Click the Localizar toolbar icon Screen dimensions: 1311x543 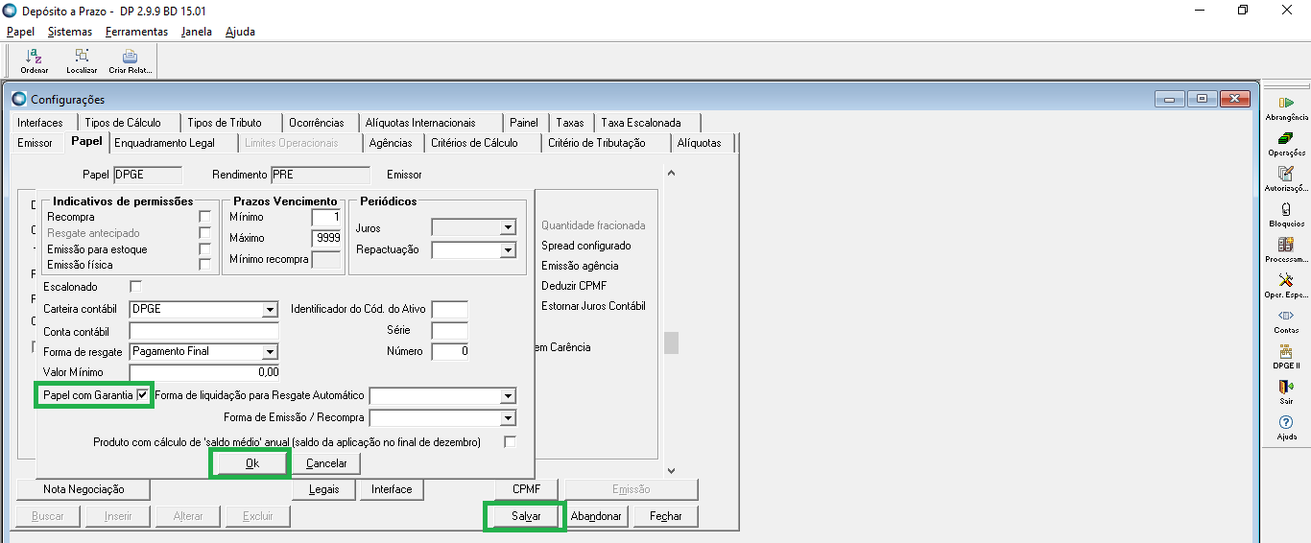tap(82, 60)
